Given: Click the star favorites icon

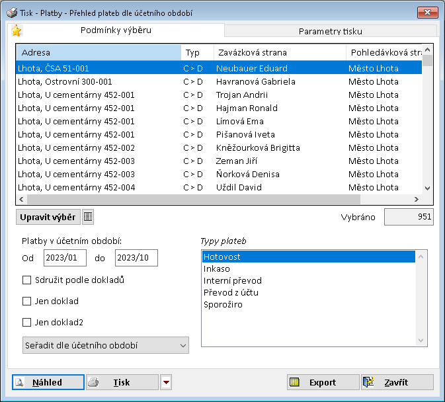Looking at the screenshot, I should [17, 31].
